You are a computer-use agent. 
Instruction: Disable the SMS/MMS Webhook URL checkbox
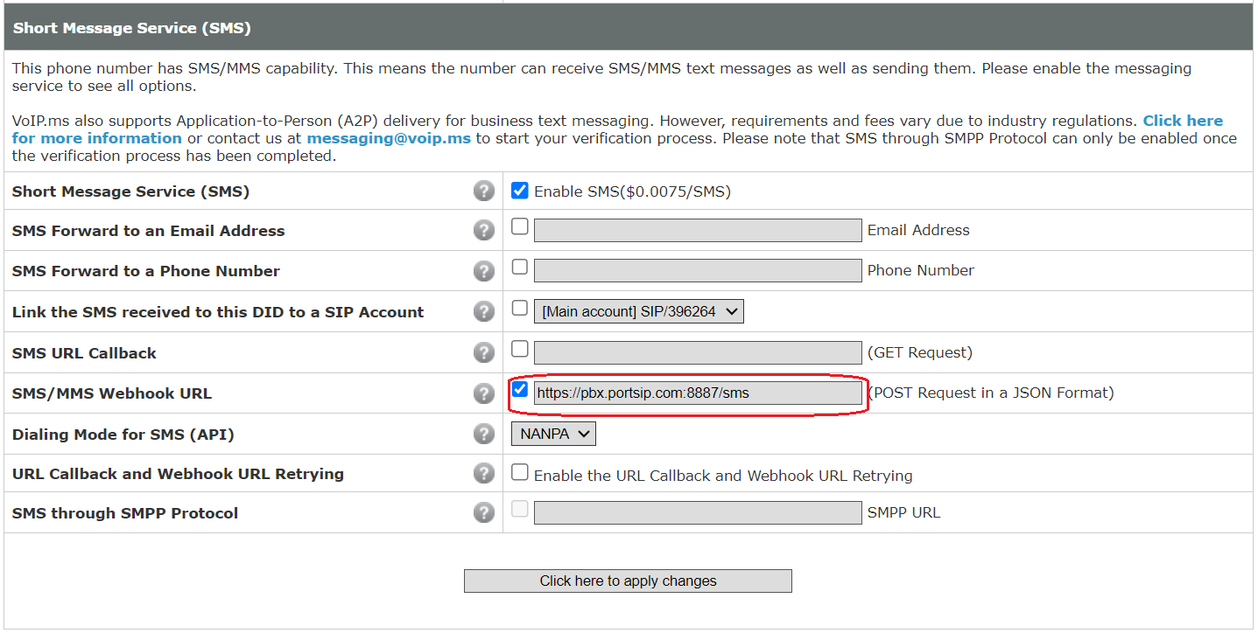tap(520, 389)
